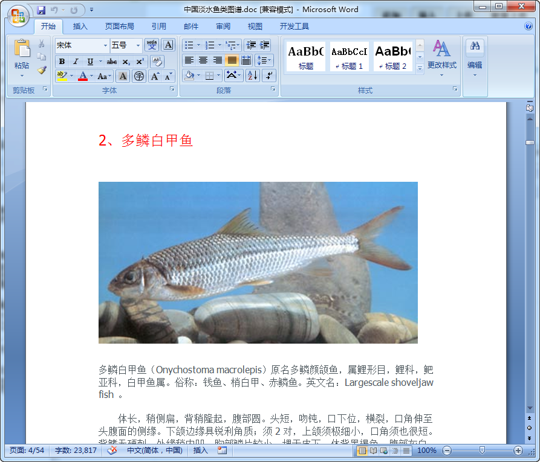Sort text using the A-Z sort icon
This screenshot has height=462, width=540.
(x=252, y=75)
